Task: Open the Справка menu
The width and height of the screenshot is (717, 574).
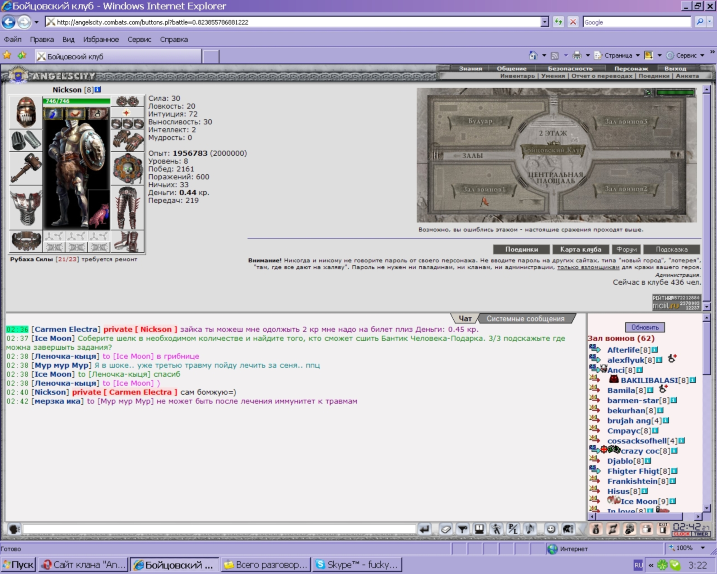Action: (173, 39)
